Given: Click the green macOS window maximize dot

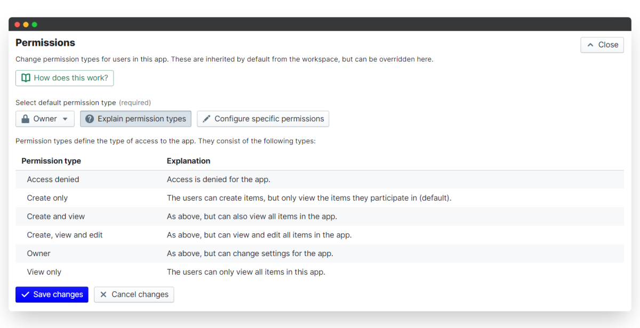Looking at the screenshot, I should [35, 24].
